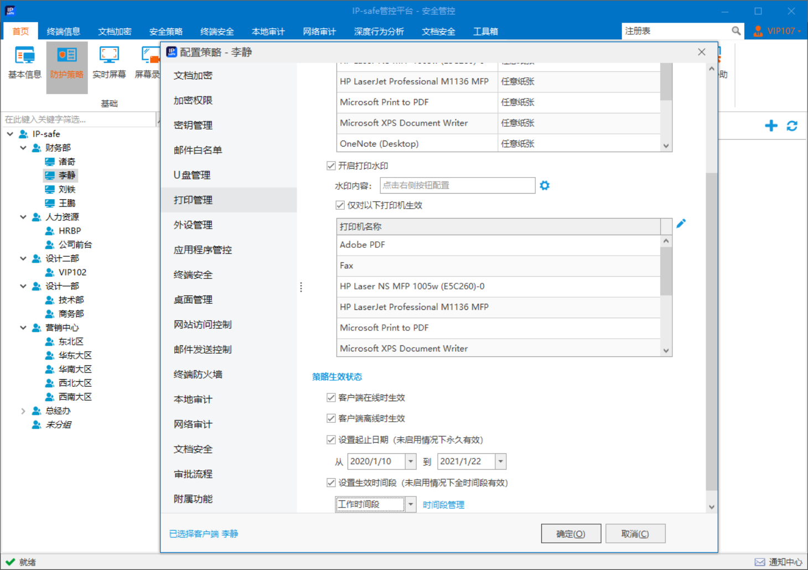Click the 打印机名称 column header
Image resolution: width=808 pixels, height=570 pixels.
click(498, 226)
